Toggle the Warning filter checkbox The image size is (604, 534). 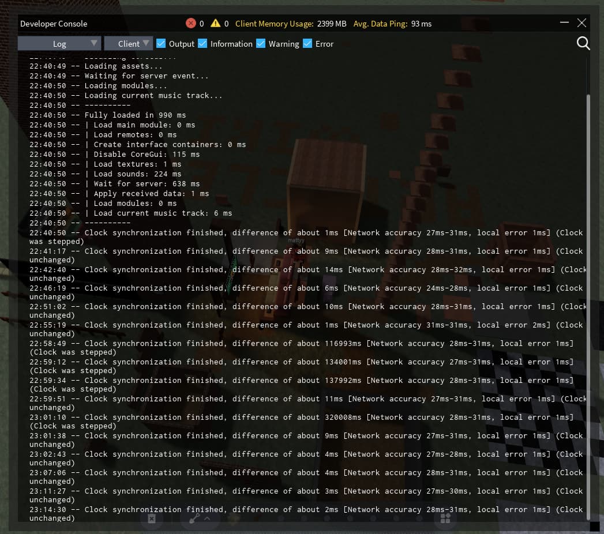click(261, 43)
